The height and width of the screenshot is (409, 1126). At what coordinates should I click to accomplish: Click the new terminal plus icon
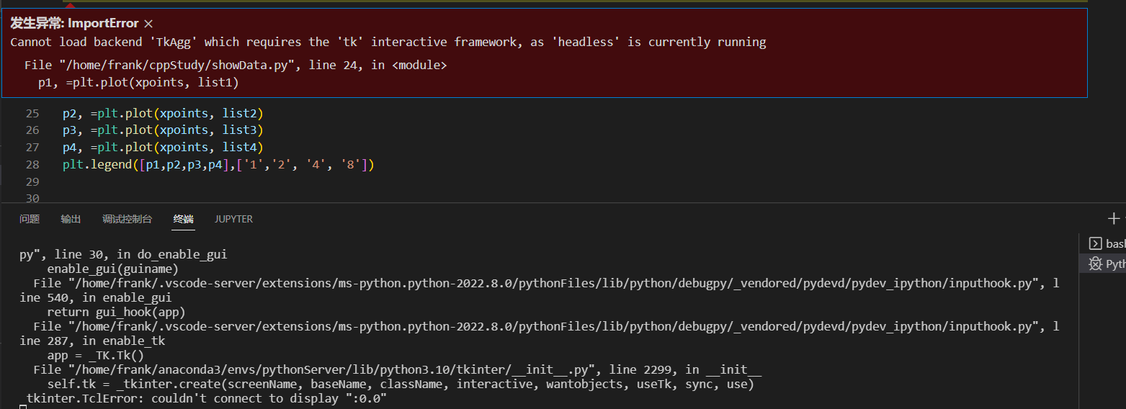[1114, 218]
